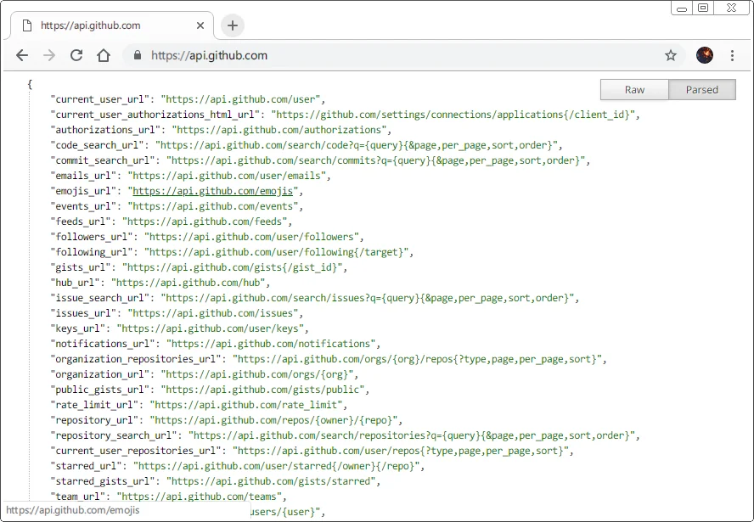
Task: Click the padlock security icon in address bar
Action: (136, 54)
